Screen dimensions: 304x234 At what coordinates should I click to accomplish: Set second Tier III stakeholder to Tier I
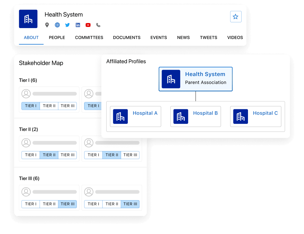(x=93, y=204)
